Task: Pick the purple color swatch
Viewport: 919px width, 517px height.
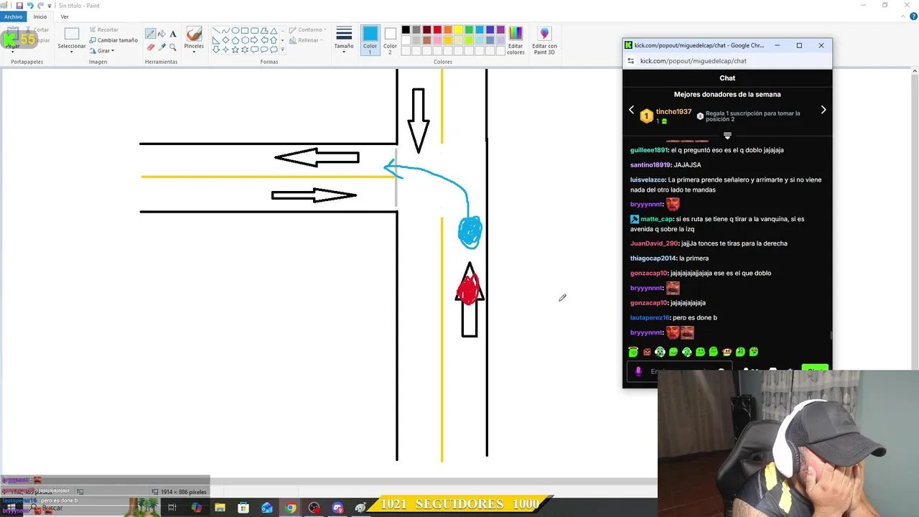Action: click(500, 30)
